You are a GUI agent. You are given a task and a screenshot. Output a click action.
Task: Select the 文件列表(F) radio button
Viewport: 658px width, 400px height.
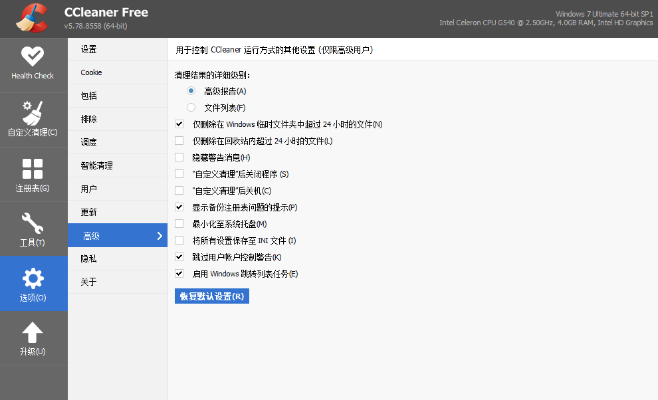click(x=191, y=107)
